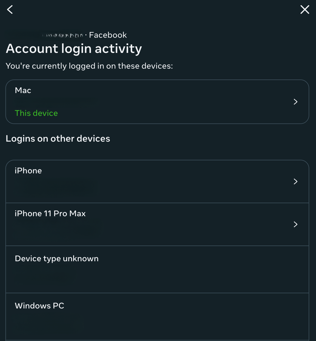Open the Facebook label link in the header
Screen dimensions: 316x341
point(108,35)
